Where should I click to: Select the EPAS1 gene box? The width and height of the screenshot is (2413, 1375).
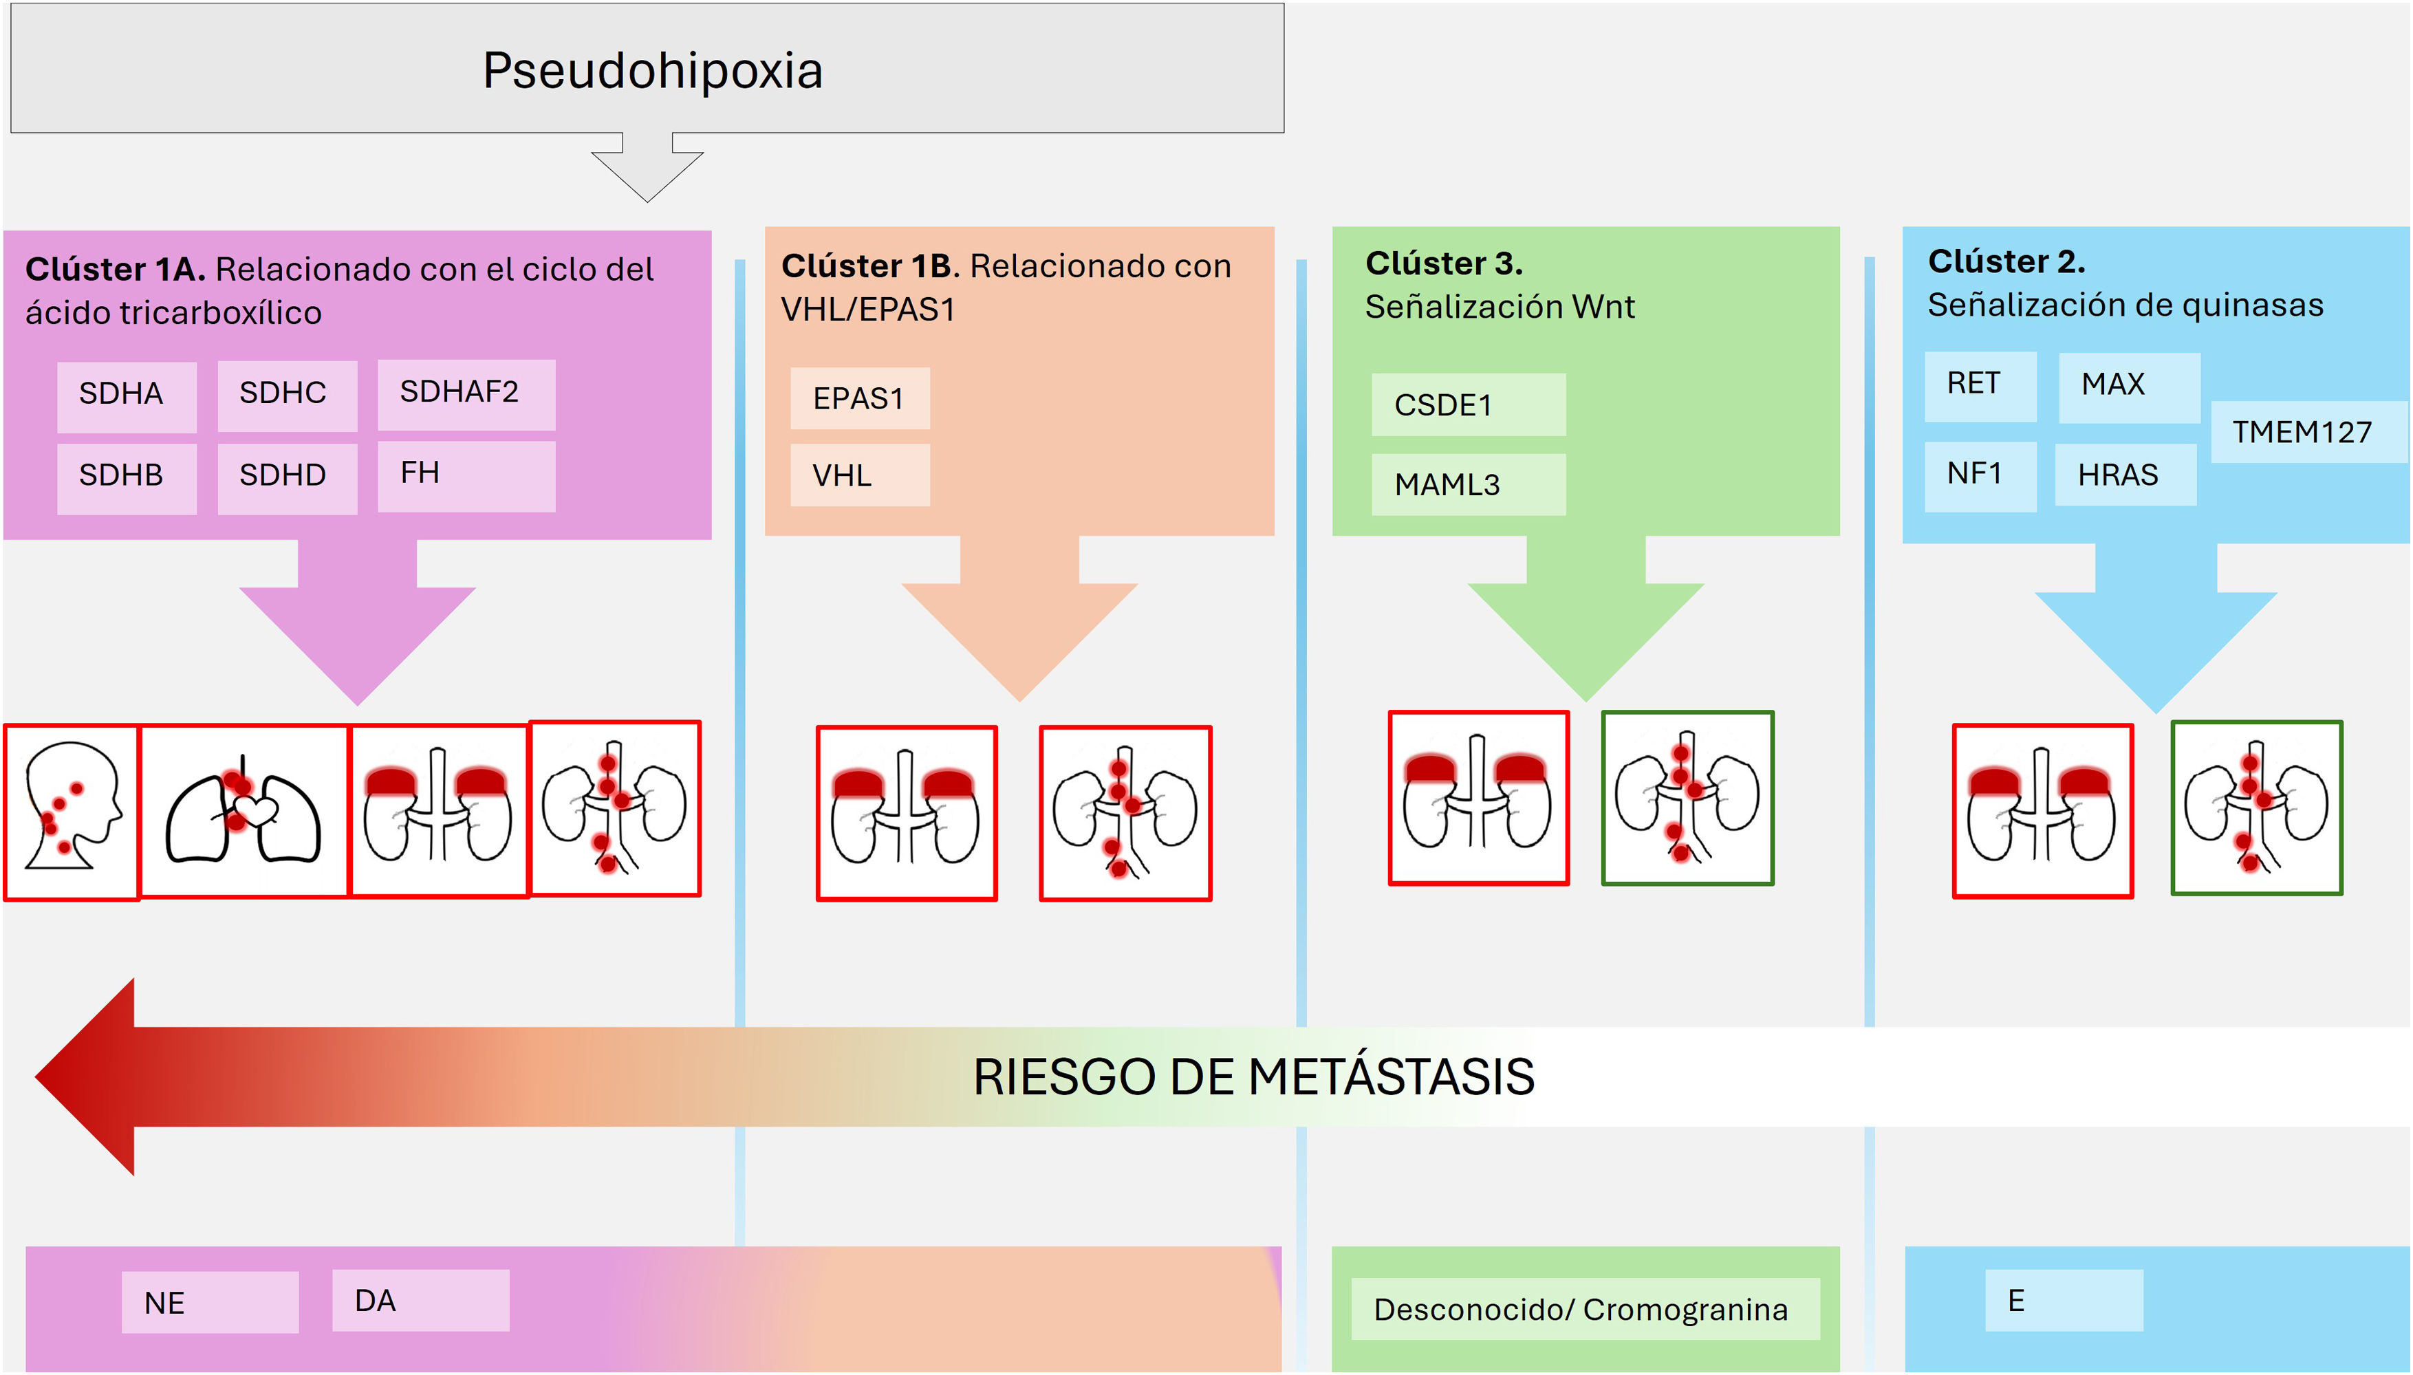859,400
